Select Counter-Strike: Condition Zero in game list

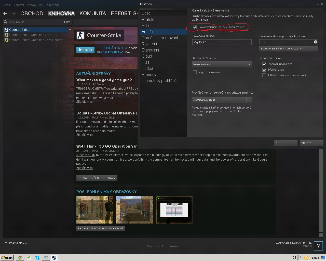pos(30,35)
